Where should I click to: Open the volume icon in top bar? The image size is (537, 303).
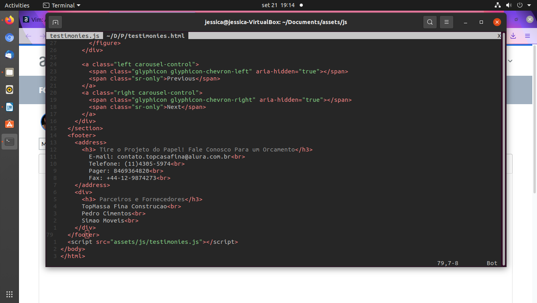coord(509,6)
